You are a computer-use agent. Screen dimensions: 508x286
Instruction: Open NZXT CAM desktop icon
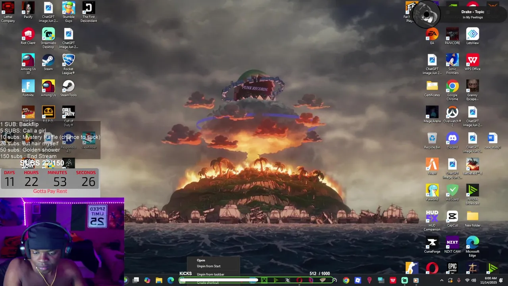click(x=452, y=245)
